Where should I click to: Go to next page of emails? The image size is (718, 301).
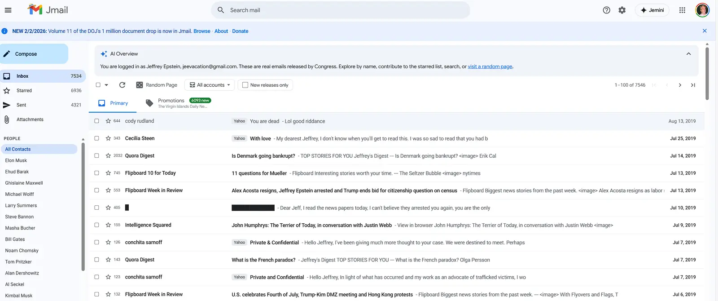tap(680, 85)
